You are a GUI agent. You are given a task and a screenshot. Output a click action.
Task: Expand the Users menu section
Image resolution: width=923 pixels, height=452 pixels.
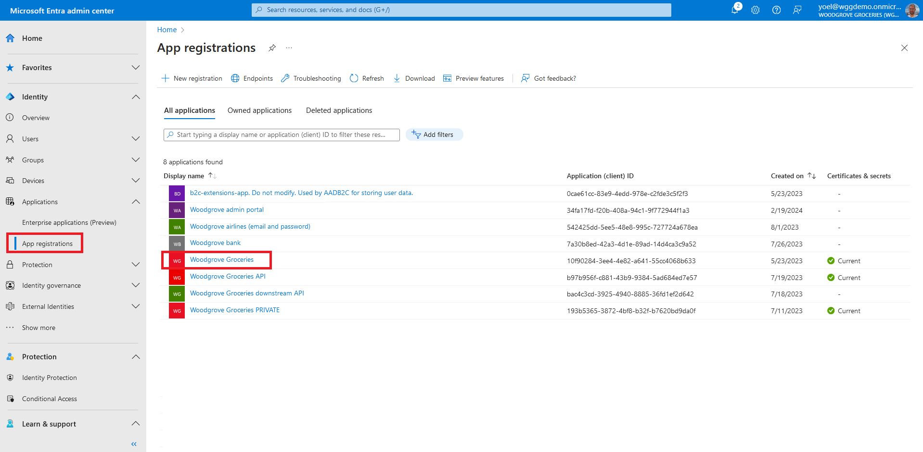[x=136, y=139]
